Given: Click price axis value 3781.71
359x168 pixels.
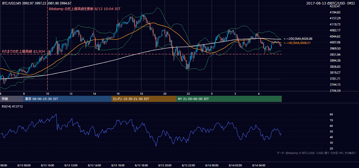Looking at the screenshot, I should [x=335, y=79].
